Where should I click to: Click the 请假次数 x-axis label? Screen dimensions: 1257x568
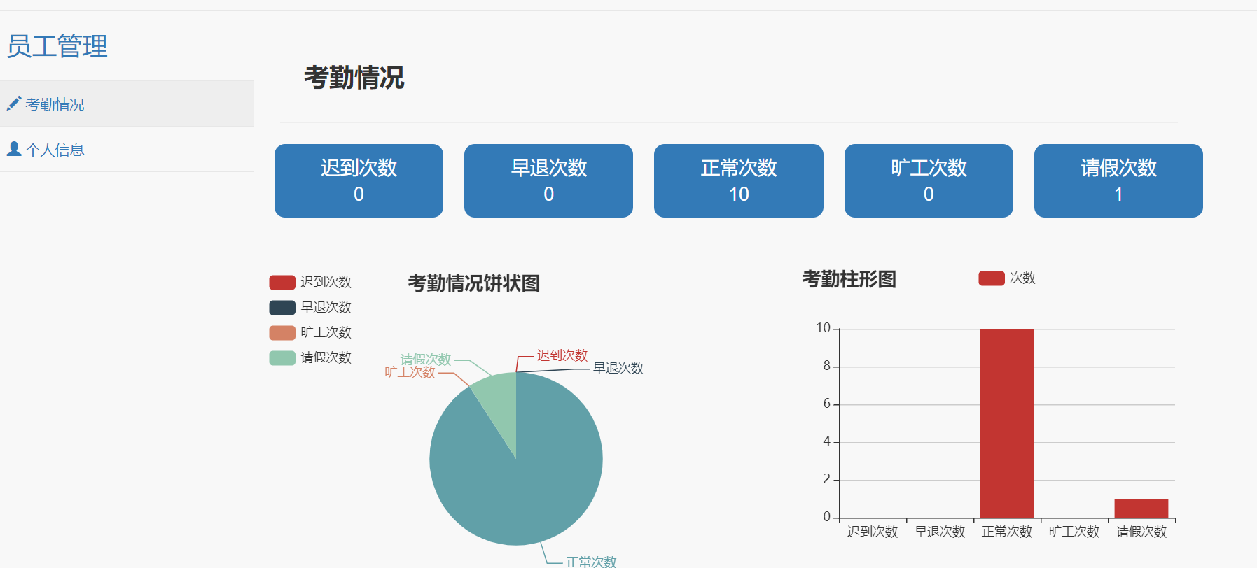coord(1141,532)
